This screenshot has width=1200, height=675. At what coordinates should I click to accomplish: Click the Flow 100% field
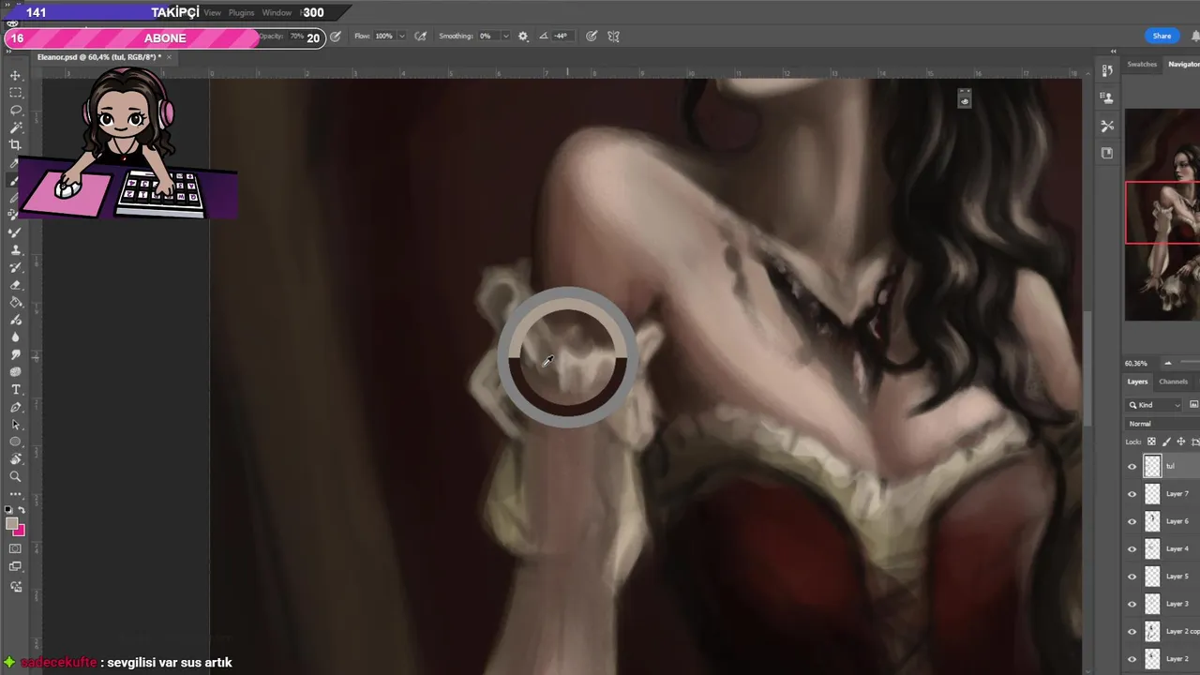[x=383, y=37]
